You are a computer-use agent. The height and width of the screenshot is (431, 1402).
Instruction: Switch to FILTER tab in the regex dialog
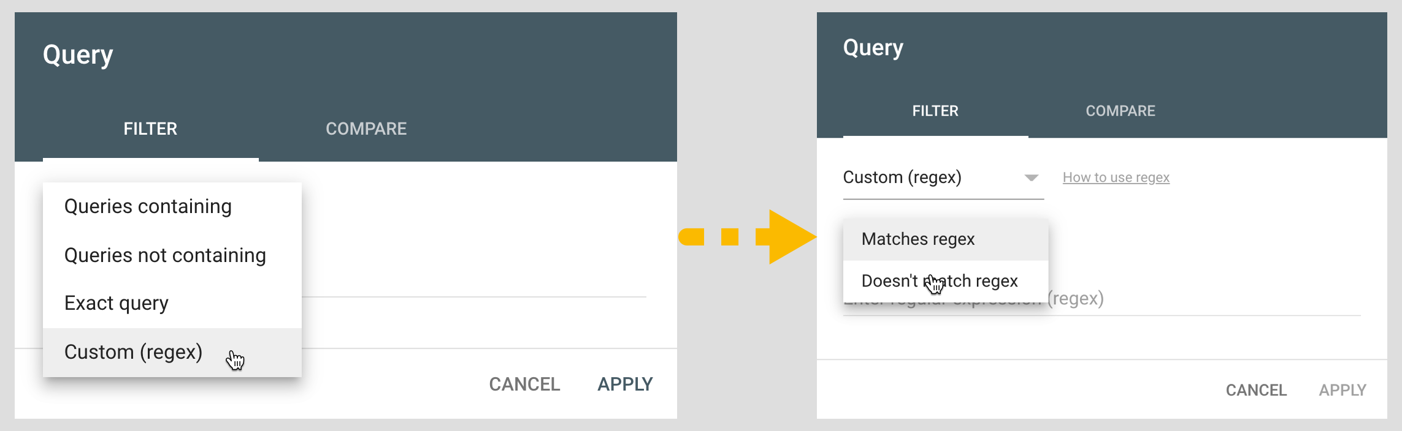[x=935, y=111]
